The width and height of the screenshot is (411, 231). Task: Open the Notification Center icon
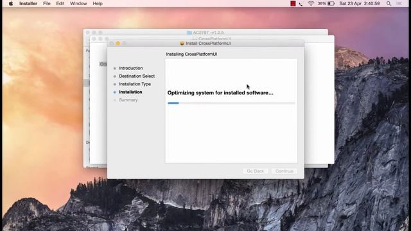tap(399, 4)
